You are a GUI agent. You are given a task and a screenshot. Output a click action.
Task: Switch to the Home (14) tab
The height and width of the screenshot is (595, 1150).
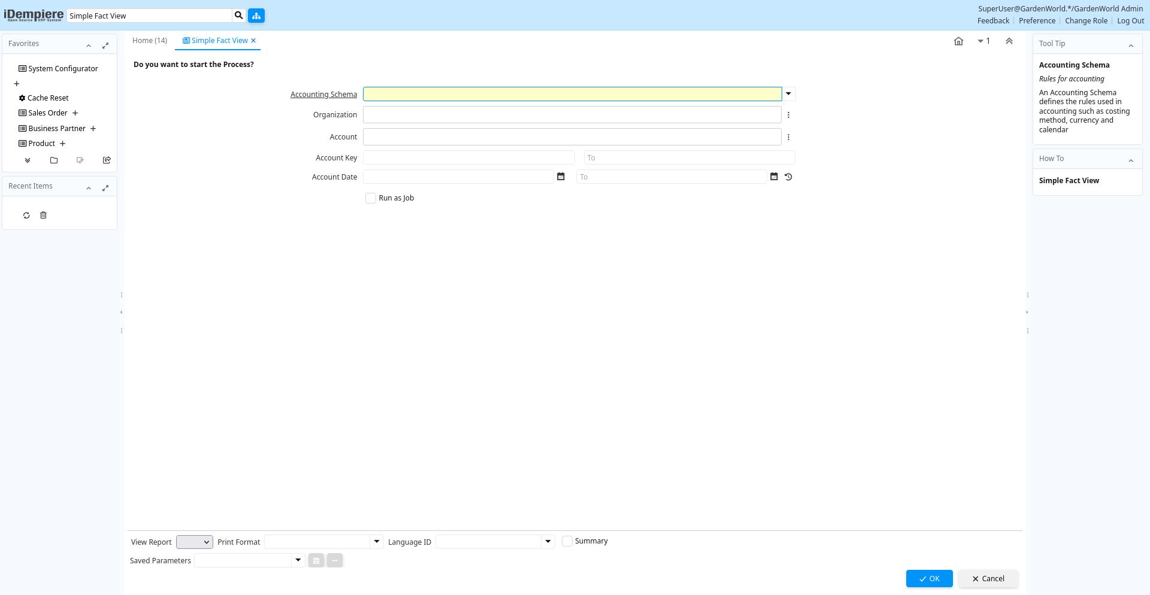150,41
